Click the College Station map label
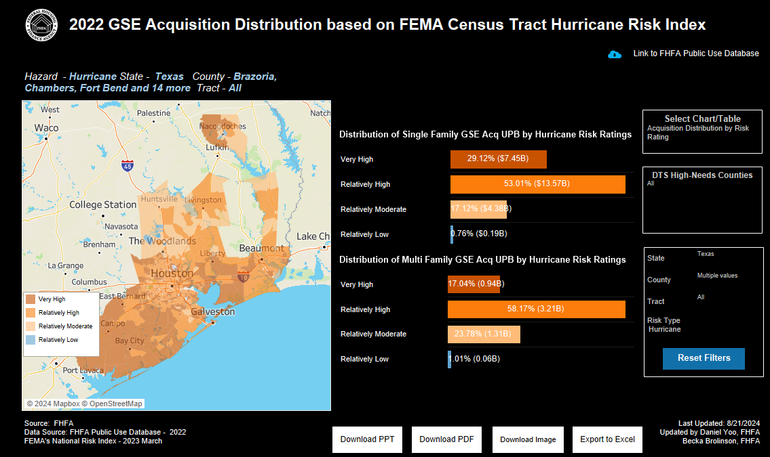The image size is (770, 457). click(x=102, y=204)
